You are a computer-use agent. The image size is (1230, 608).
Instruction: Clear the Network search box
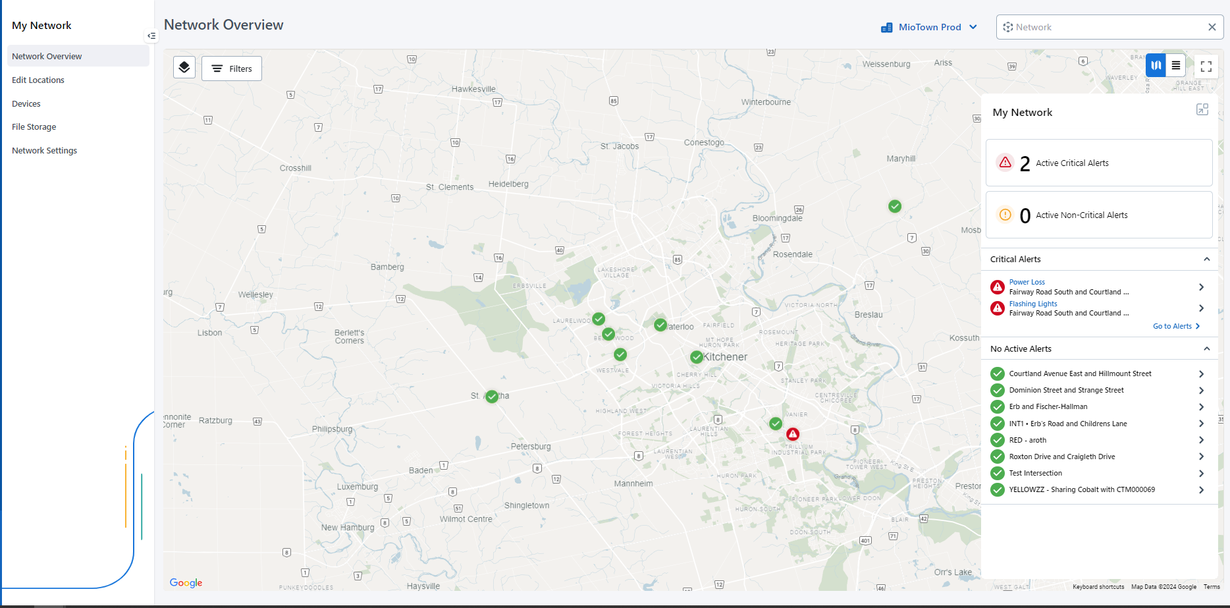pyautogui.click(x=1212, y=27)
